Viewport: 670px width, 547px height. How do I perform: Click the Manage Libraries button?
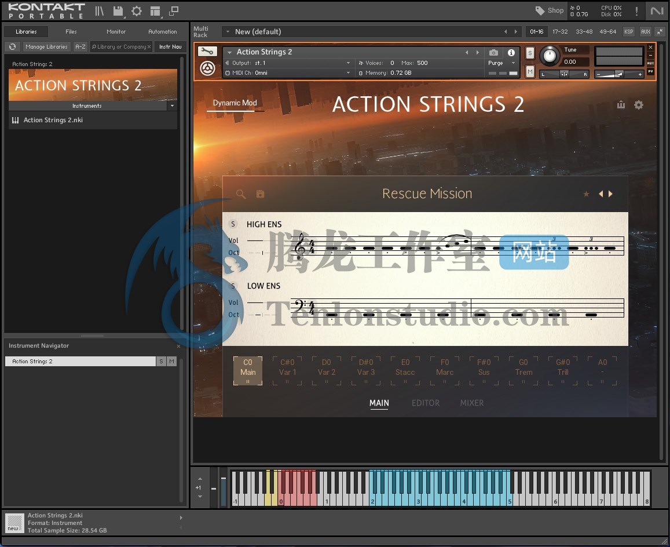click(x=46, y=46)
